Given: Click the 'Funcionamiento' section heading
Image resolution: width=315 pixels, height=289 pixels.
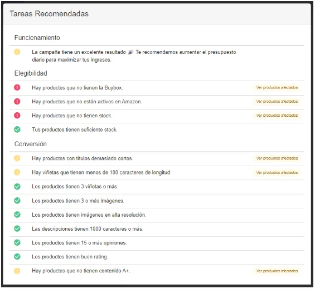Looking at the screenshot, I should [x=37, y=38].
